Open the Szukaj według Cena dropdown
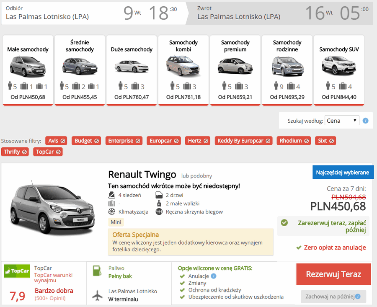Image resolution: width=377 pixels, height=307 pixels. pos(342,121)
